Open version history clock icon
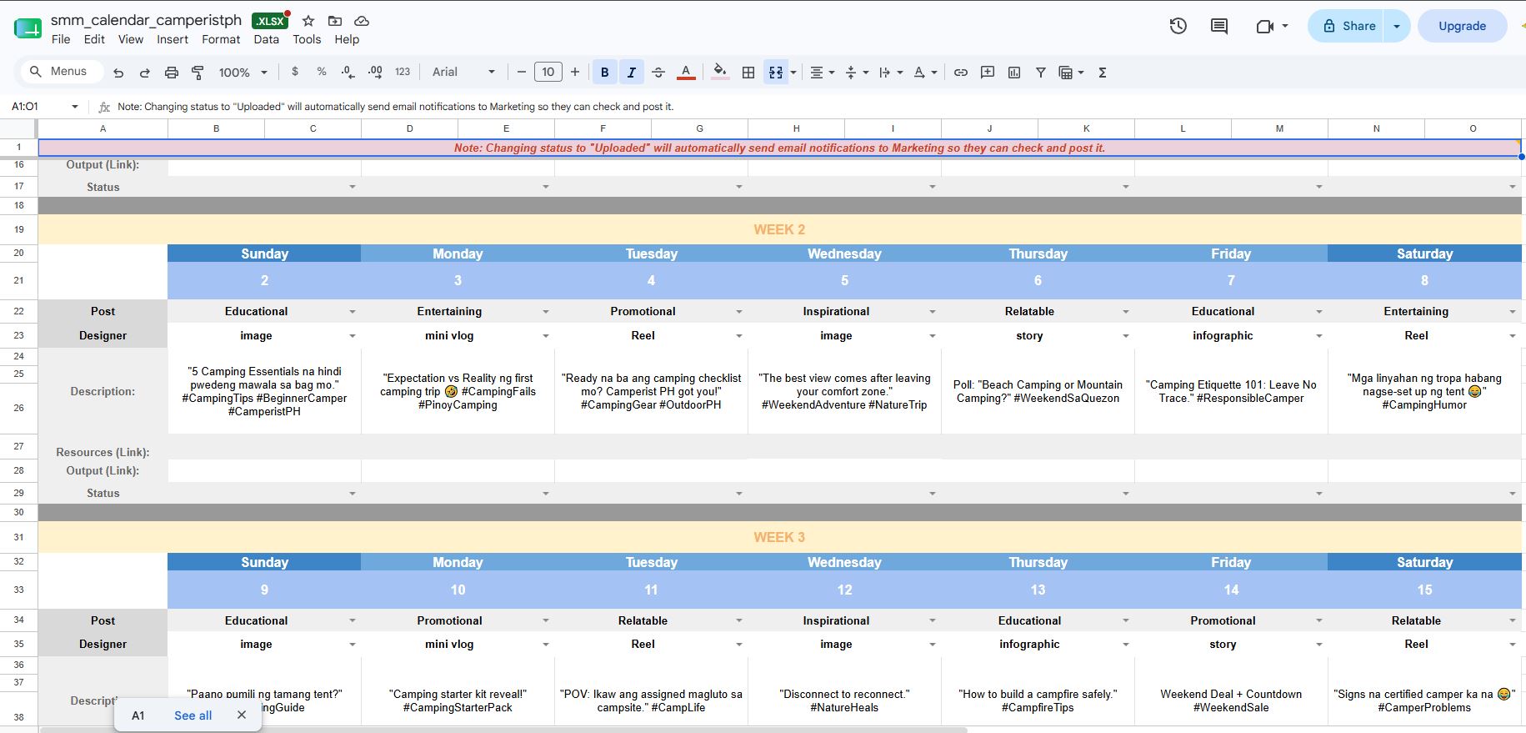The height and width of the screenshot is (733, 1526). coord(1178,26)
